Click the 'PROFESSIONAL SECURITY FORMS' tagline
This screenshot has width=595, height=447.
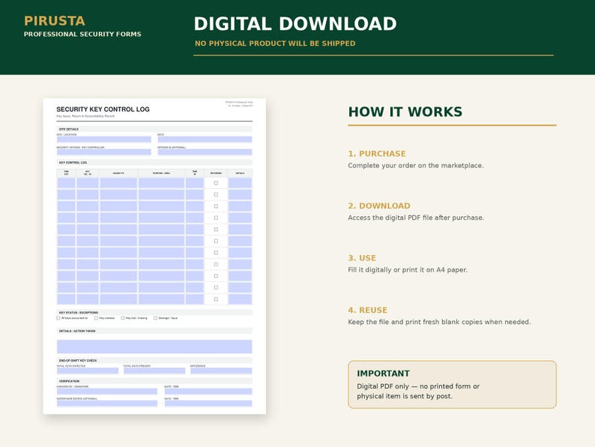(82, 34)
